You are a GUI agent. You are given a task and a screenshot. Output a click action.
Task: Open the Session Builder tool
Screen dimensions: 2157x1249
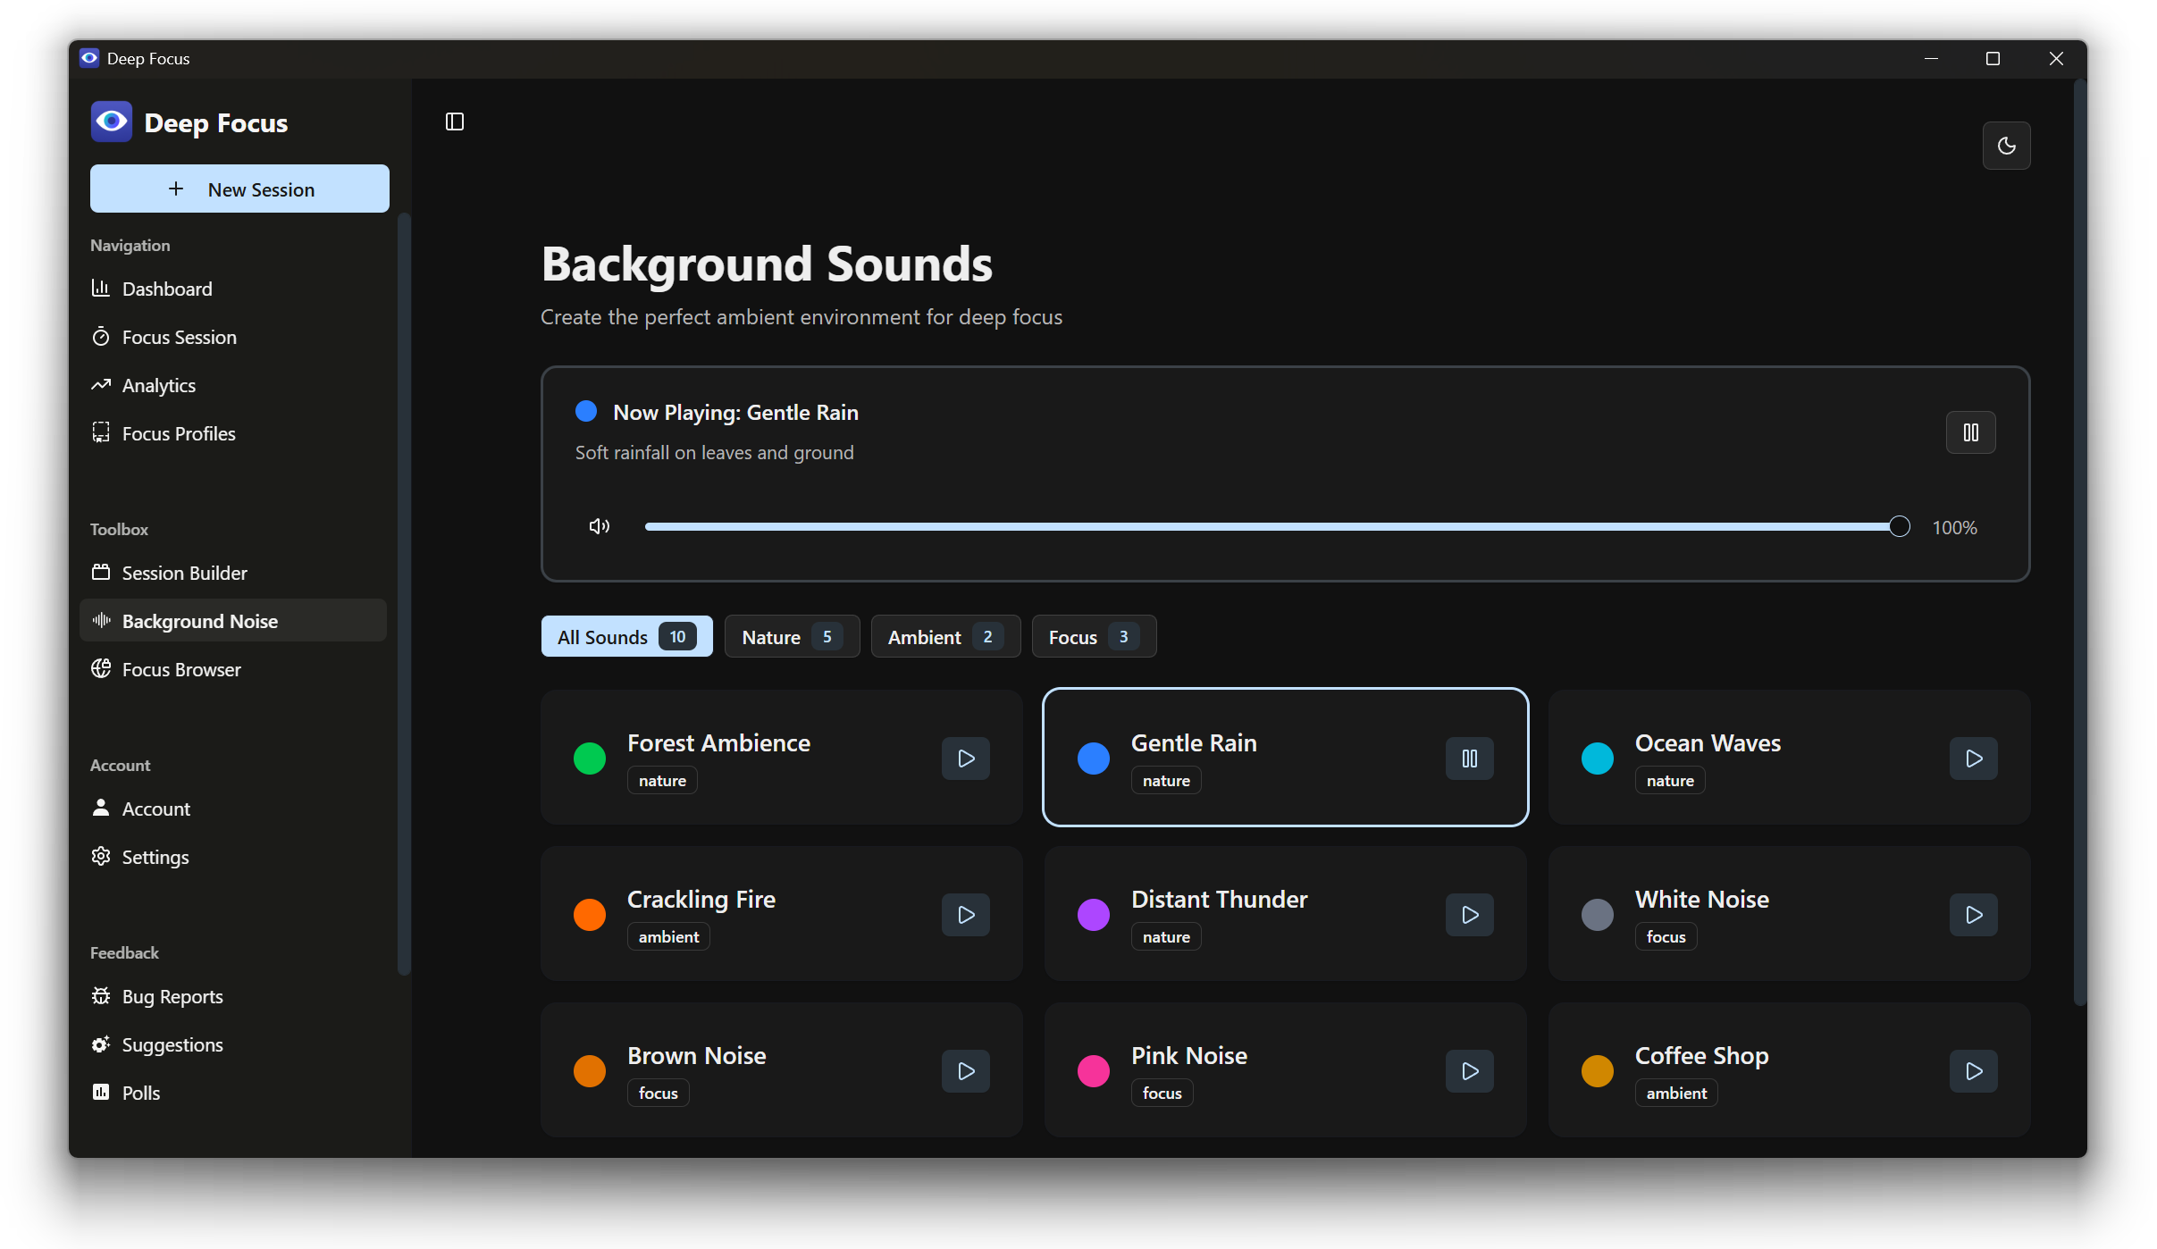click(233, 573)
